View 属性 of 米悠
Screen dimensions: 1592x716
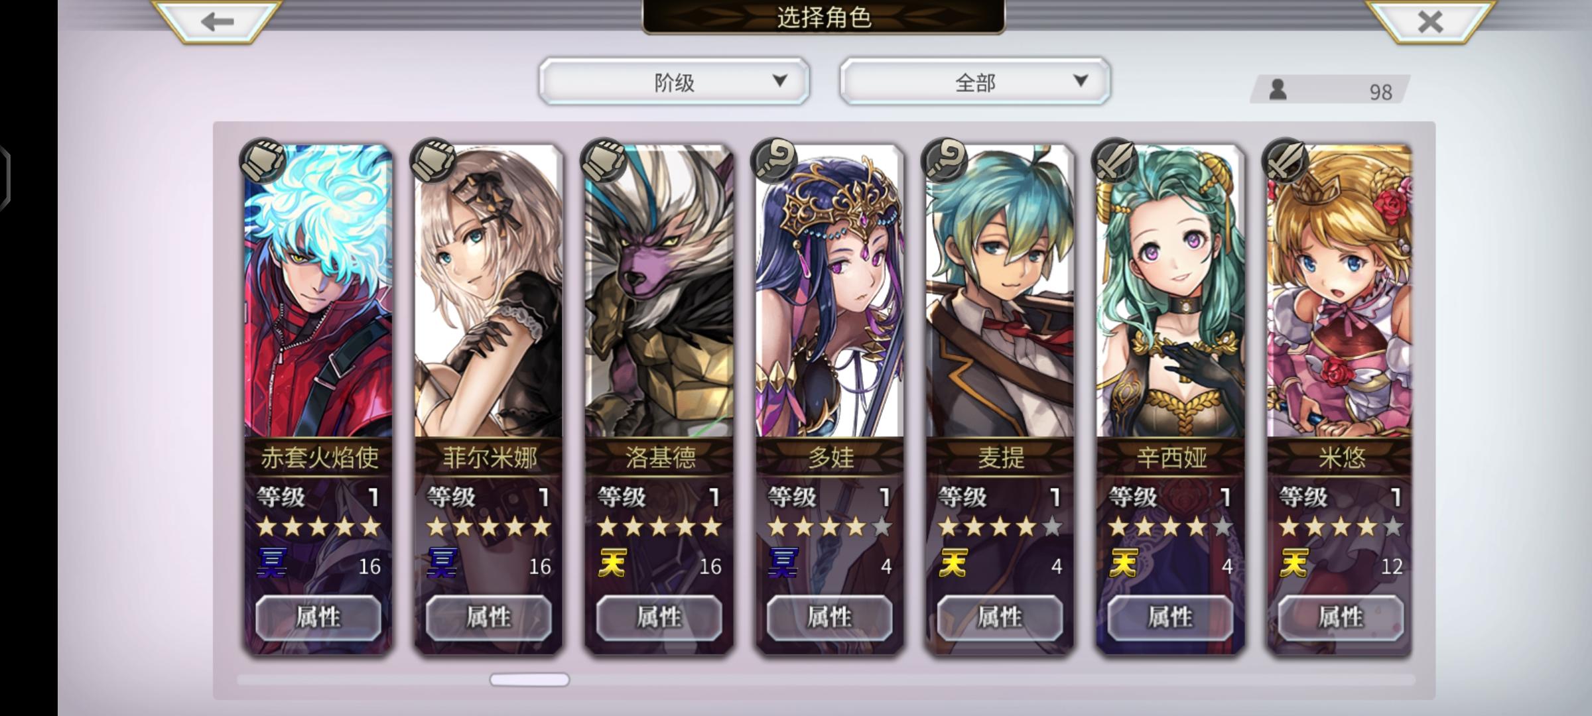point(1341,617)
